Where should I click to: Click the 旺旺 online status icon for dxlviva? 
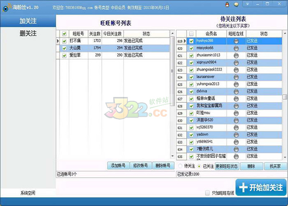click(x=236, y=92)
